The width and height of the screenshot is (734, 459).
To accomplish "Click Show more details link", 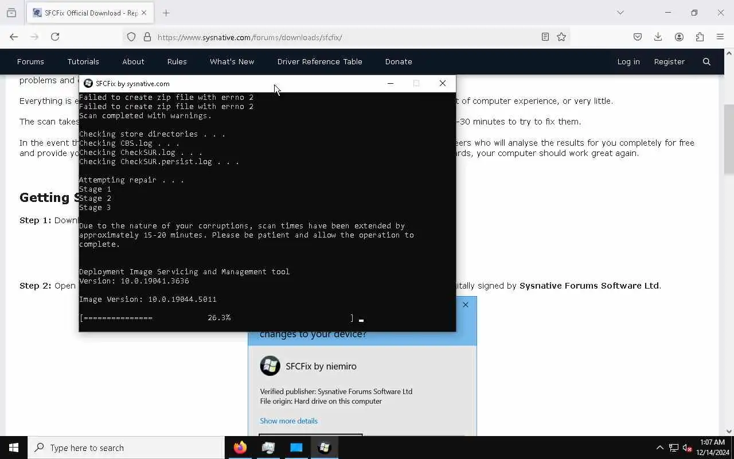I will 288,421.
